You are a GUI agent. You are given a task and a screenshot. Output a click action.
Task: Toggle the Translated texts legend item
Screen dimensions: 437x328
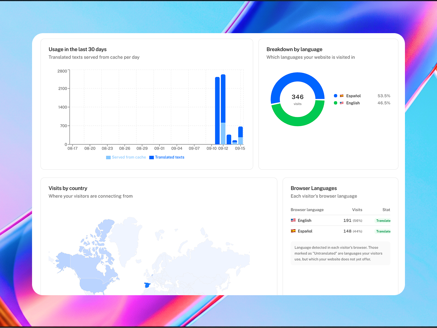tap(167, 157)
